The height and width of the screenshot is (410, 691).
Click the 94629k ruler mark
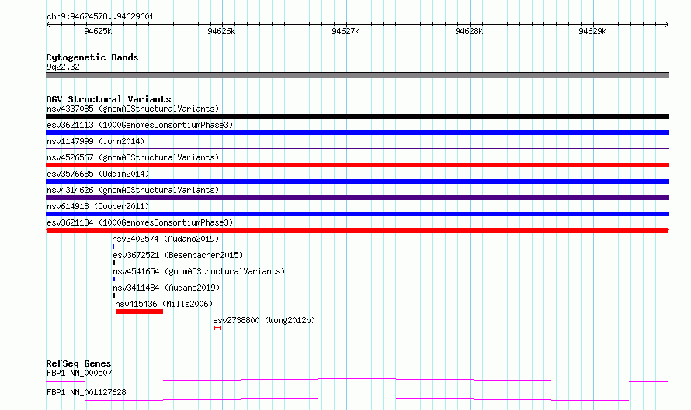tap(592, 31)
